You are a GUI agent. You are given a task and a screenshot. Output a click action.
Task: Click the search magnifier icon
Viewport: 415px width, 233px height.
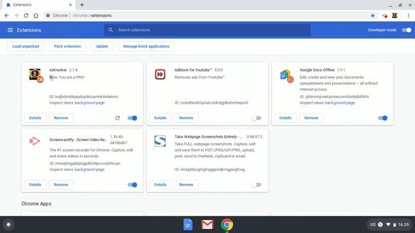click(x=111, y=30)
